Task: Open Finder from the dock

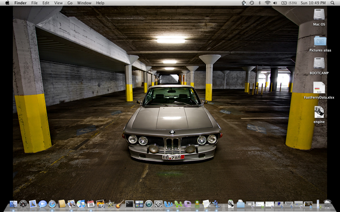Action: tap(13, 204)
